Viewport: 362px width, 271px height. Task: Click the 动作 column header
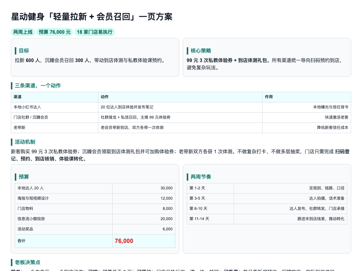click(180, 97)
